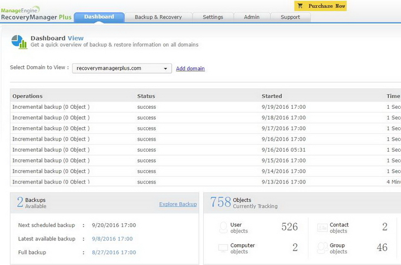Open the domain selection dropdown
The width and height of the screenshot is (401, 265).
pos(122,69)
